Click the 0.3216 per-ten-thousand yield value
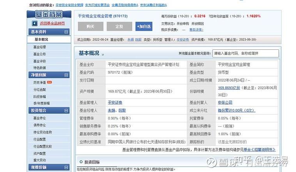The image size is (296, 172). click(x=200, y=16)
